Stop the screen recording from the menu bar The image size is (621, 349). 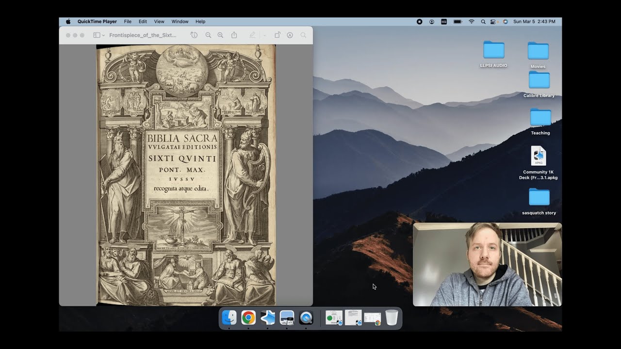(x=420, y=21)
